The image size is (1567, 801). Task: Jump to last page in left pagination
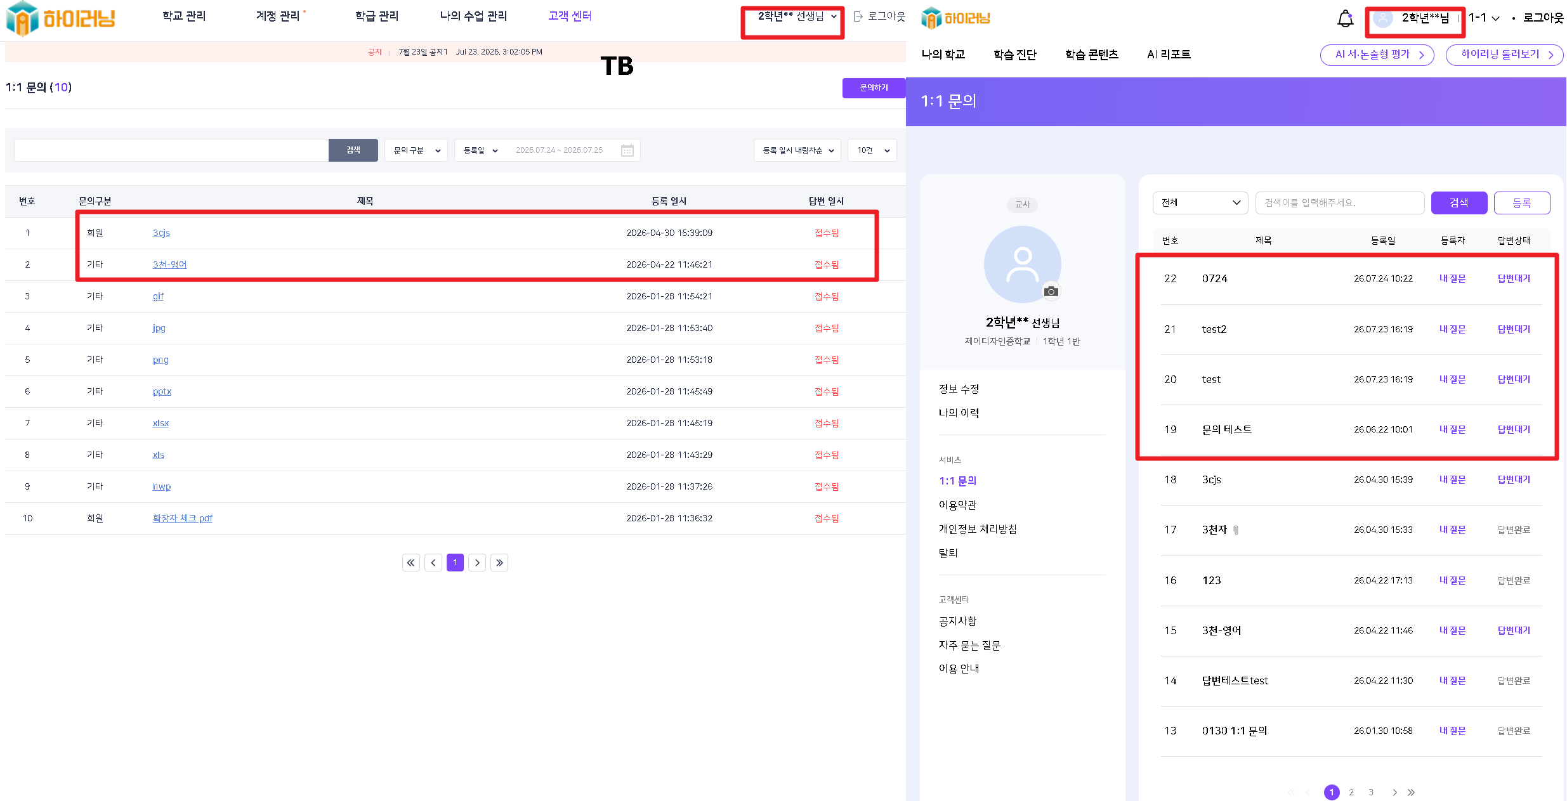[499, 563]
